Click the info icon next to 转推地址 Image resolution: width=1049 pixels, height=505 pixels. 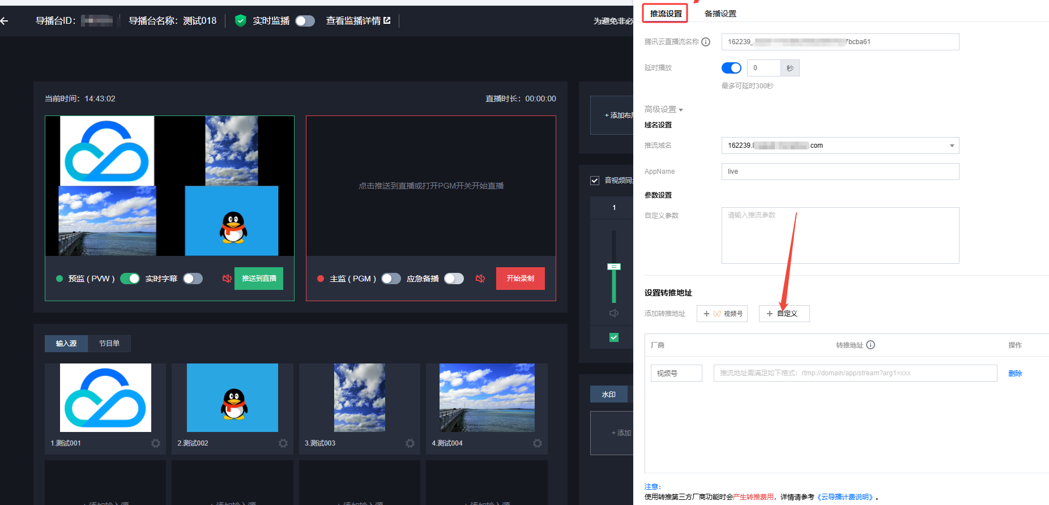(871, 345)
